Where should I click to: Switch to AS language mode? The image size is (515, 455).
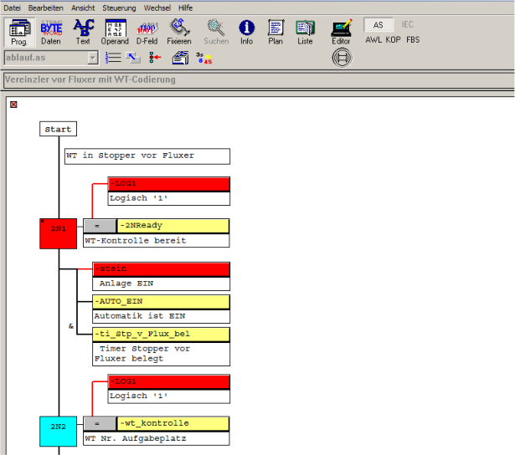[379, 25]
